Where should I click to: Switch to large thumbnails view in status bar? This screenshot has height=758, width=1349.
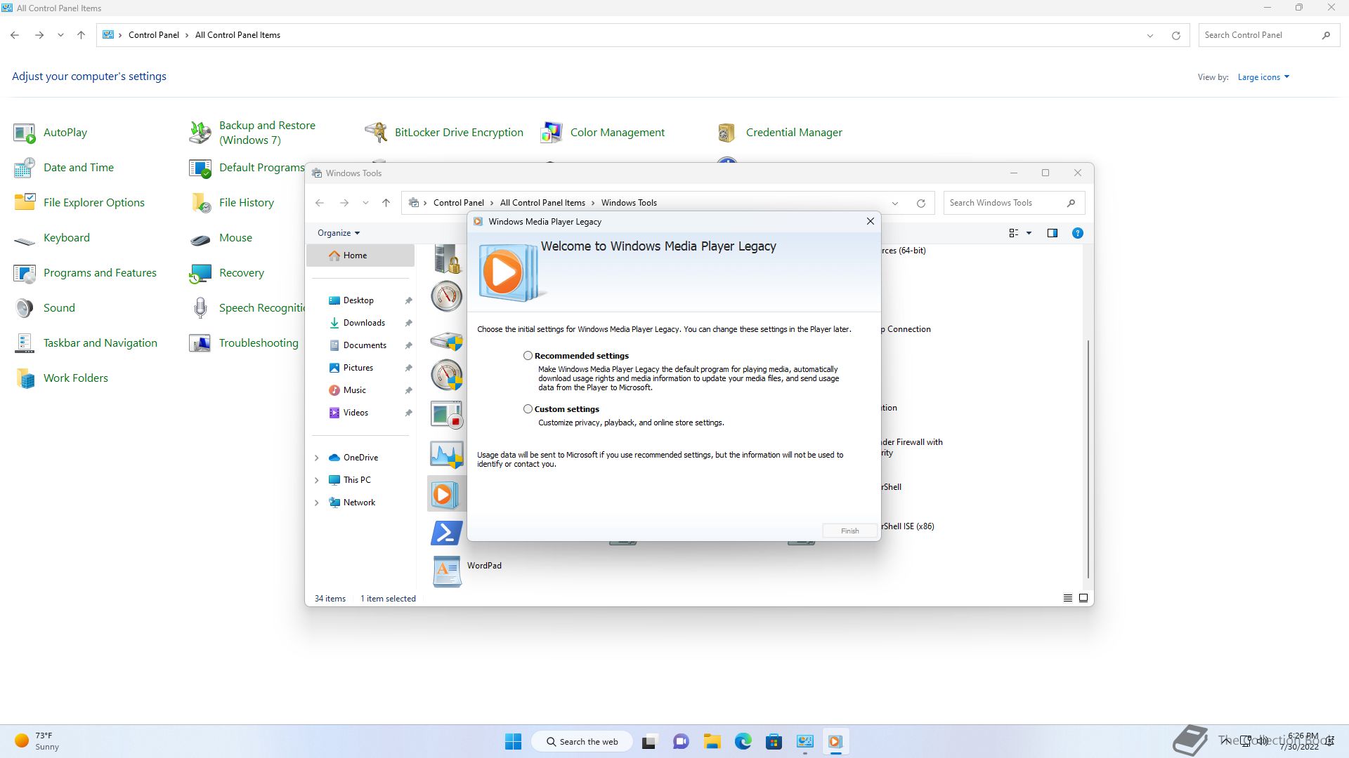[x=1083, y=598]
